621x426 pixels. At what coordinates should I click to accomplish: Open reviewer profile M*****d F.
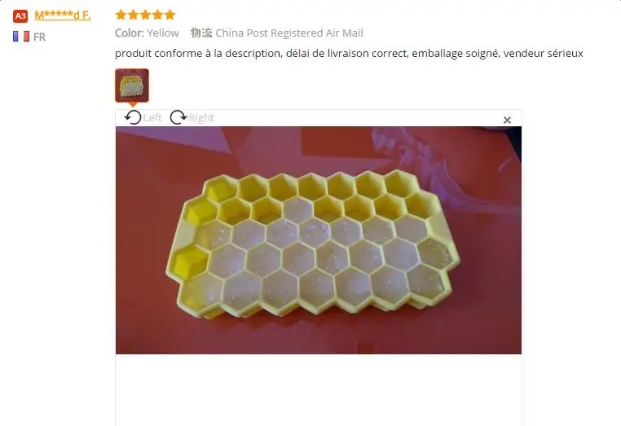[x=63, y=15]
